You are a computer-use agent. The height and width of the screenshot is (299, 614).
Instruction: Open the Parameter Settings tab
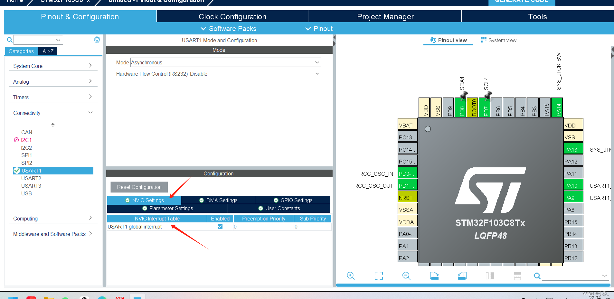click(x=167, y=208)
